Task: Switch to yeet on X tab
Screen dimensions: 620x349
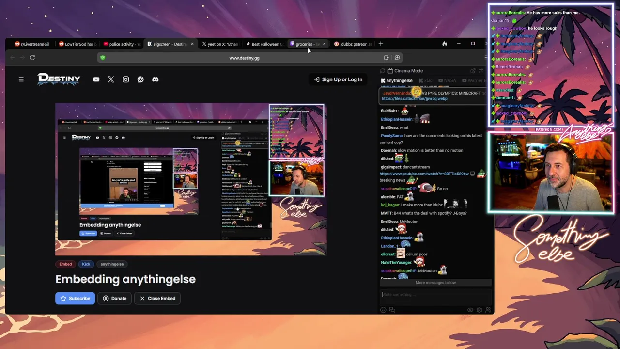Action: pos(220,44)
